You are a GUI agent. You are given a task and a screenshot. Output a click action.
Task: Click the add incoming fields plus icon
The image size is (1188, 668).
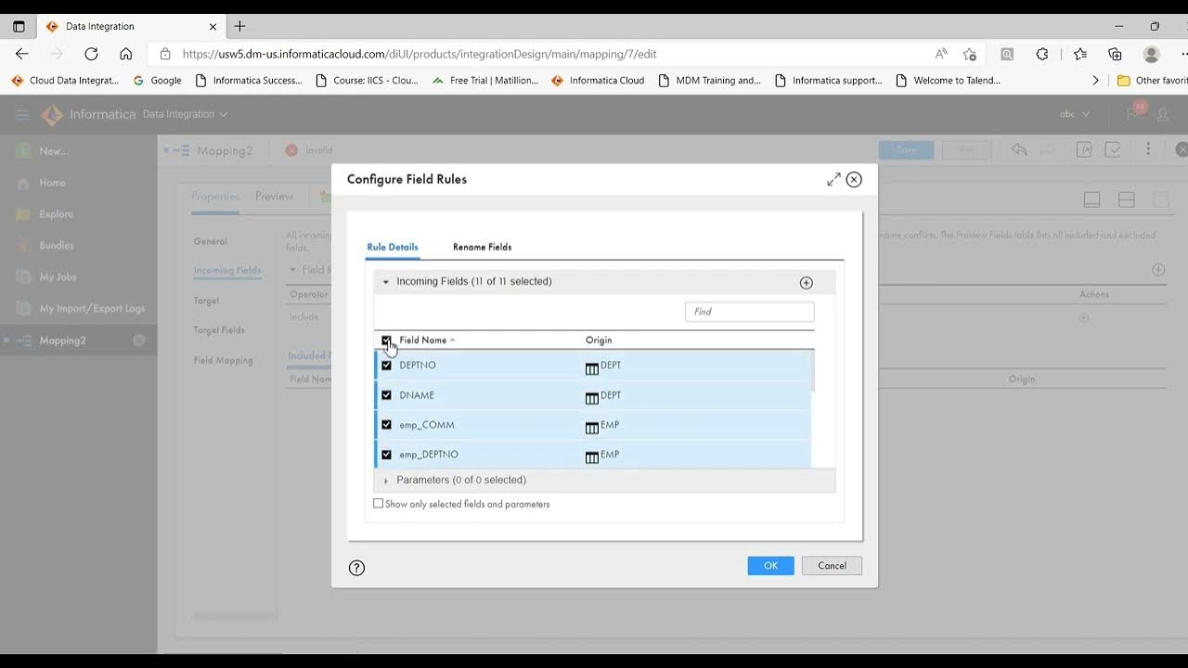806,283
